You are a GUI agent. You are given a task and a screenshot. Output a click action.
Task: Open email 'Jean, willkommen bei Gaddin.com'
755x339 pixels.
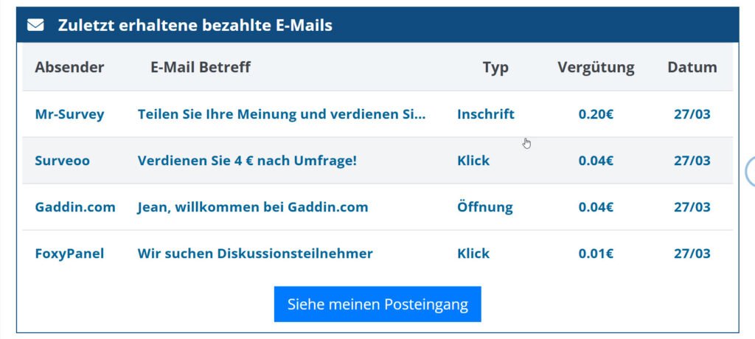point(253,207)
